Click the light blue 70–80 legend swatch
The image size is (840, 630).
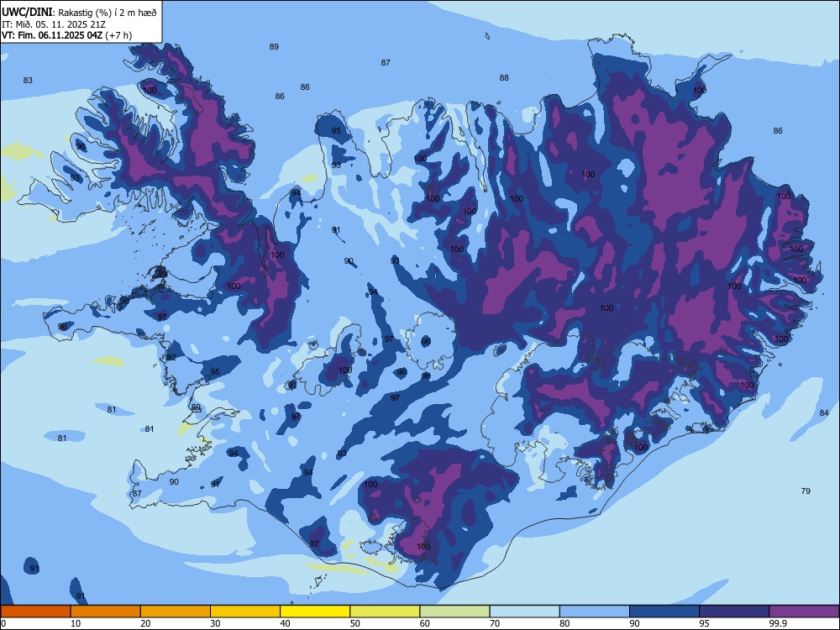524,612
